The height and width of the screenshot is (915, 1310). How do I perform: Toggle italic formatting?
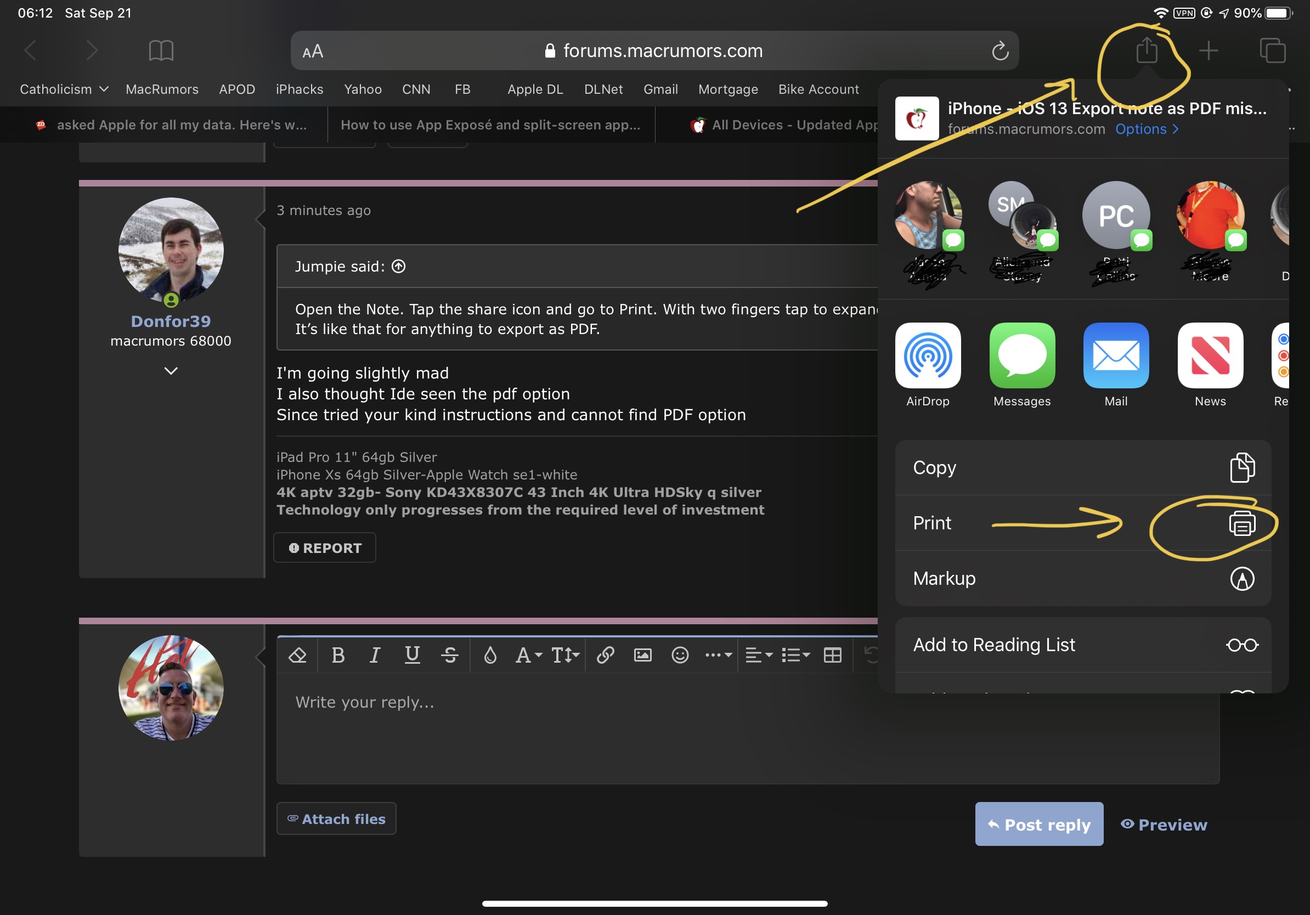374,655
